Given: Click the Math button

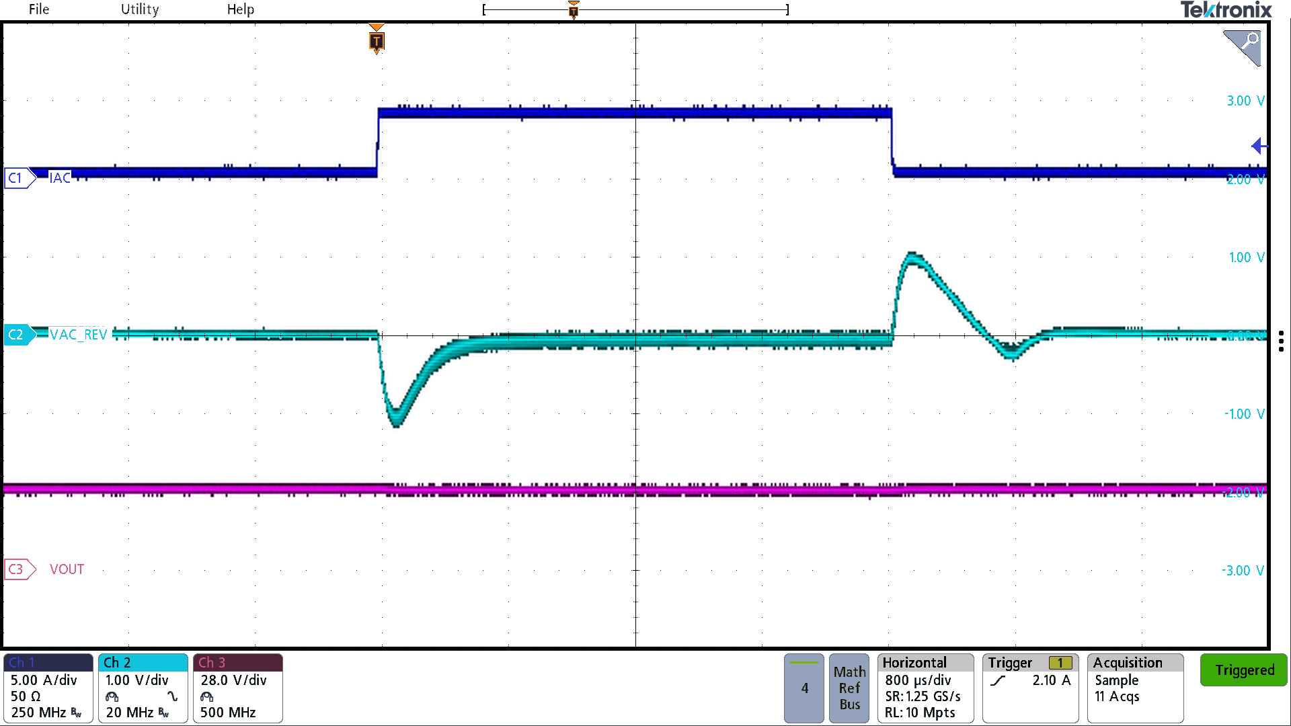Looking at the screenshot, I should tap(849, 672).
